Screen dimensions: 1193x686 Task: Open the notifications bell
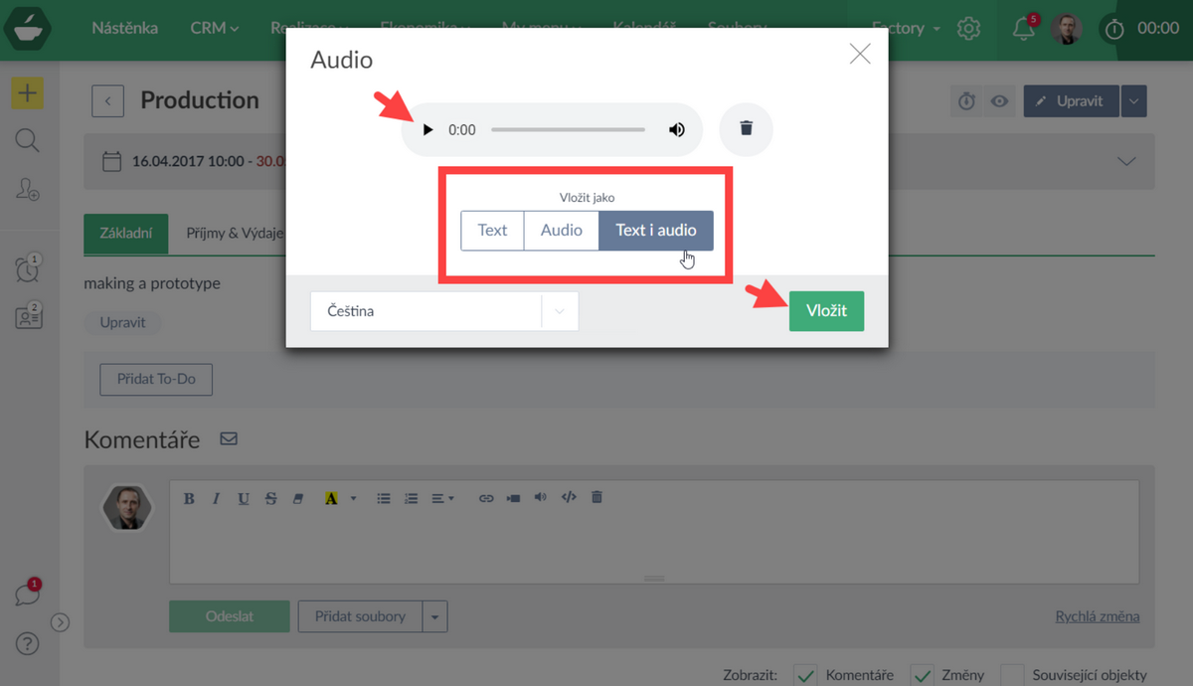point(1023,29)
